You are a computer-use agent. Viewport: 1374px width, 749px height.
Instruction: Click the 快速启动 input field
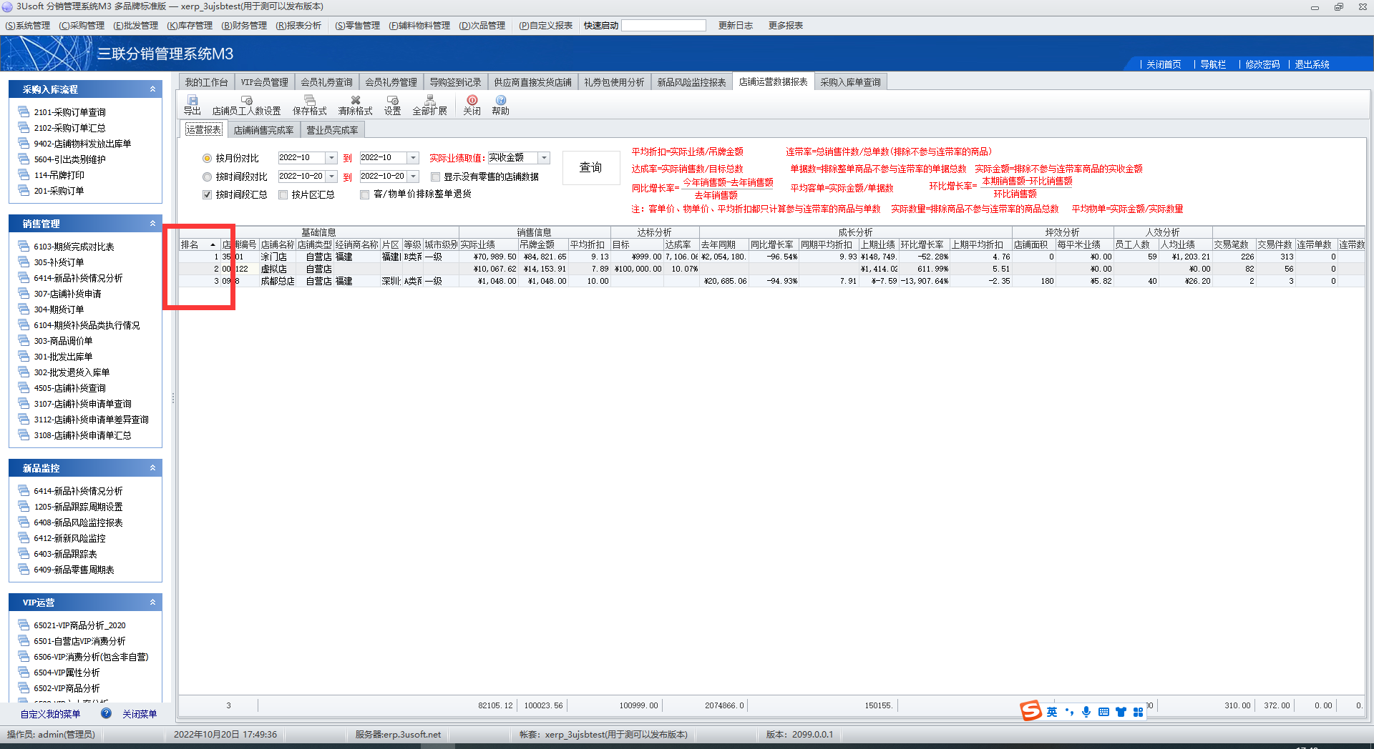click(x=663, y=26)
